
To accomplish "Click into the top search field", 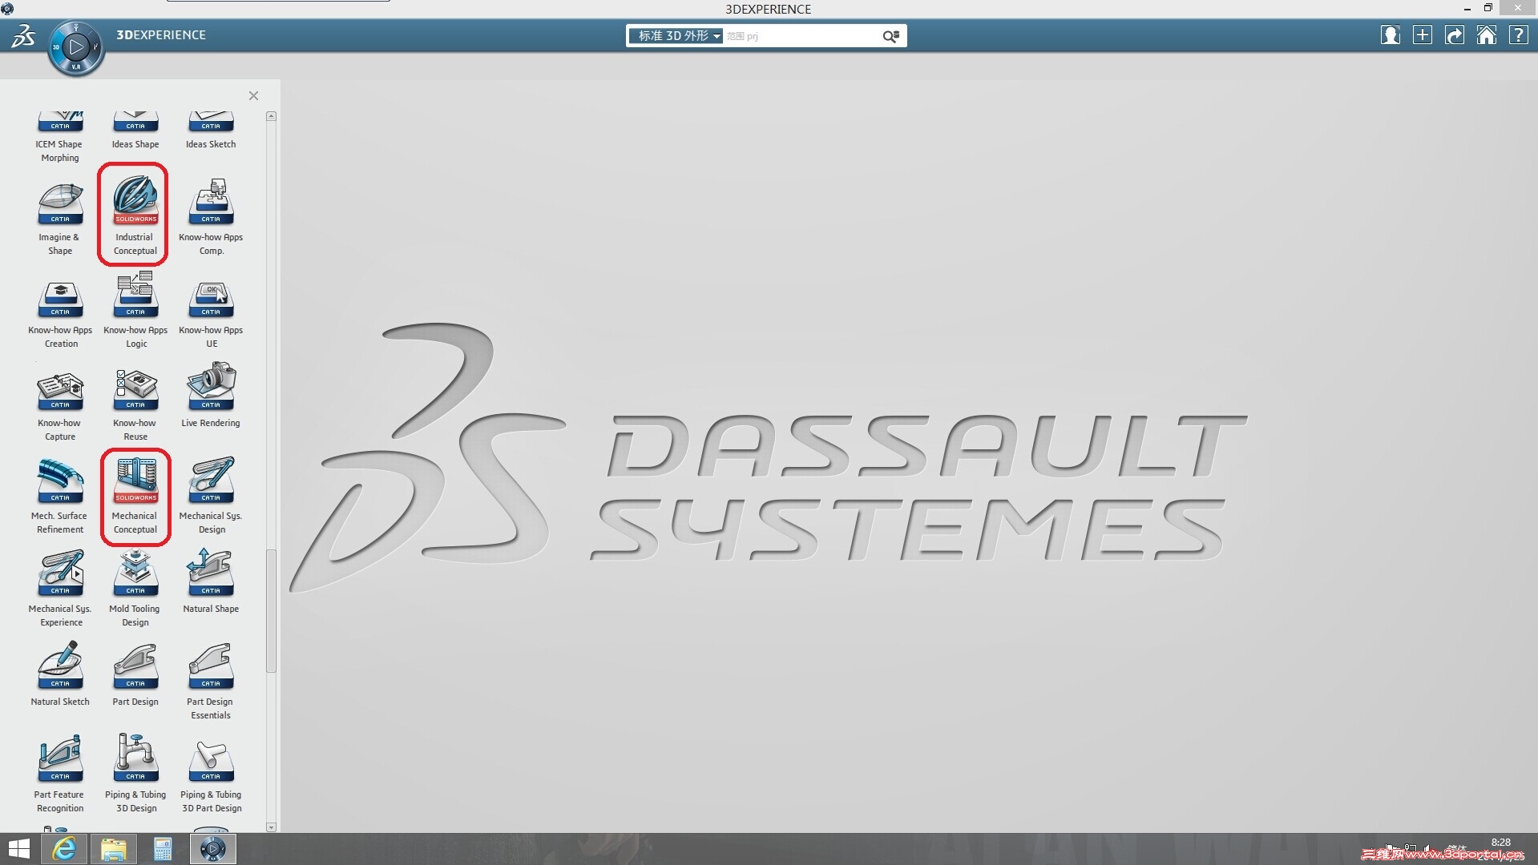I will click(801, 36).
